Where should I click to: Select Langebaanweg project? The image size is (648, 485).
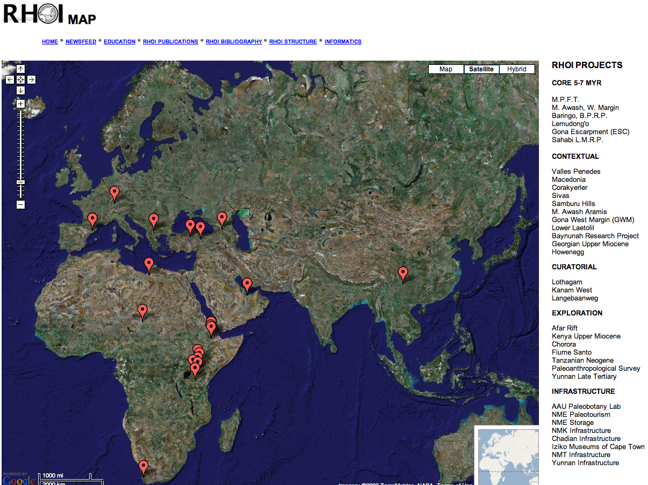575,298
